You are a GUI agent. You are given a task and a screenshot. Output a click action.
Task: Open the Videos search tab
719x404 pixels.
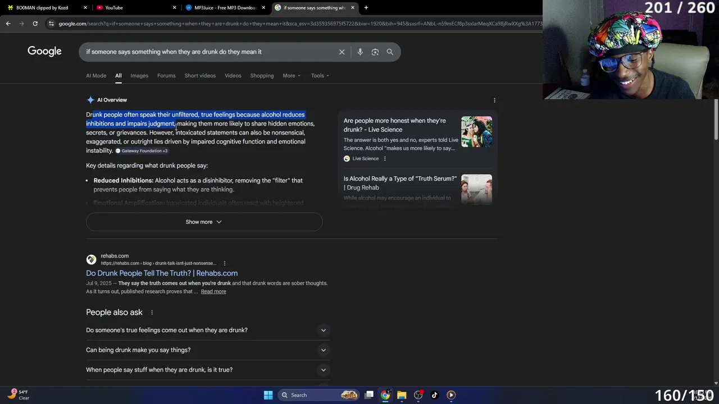(x=233, y=76)
